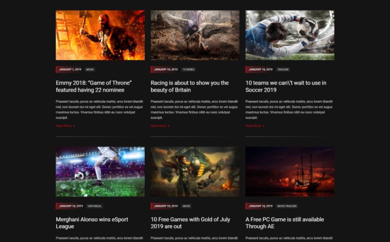
Task: Open "A Free PC Game is still available" title
Action: pyautogui.click(x=284, y=223)
